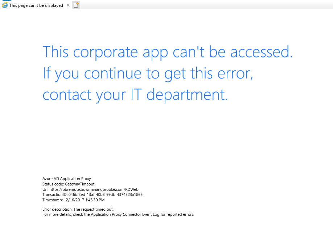Open a new tab with the new tab button
The height and width of the screenshot is (231, 333).
76,5
